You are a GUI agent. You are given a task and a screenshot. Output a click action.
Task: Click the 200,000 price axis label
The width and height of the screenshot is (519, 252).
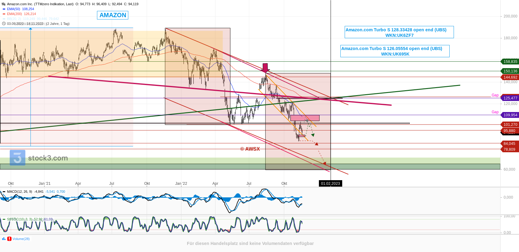click(x=510, y=16)
